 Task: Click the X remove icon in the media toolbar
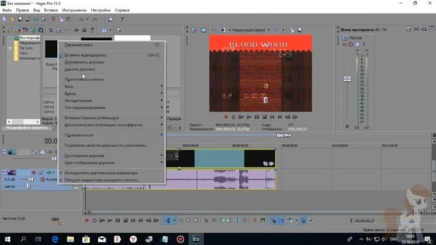pos(51,30)
